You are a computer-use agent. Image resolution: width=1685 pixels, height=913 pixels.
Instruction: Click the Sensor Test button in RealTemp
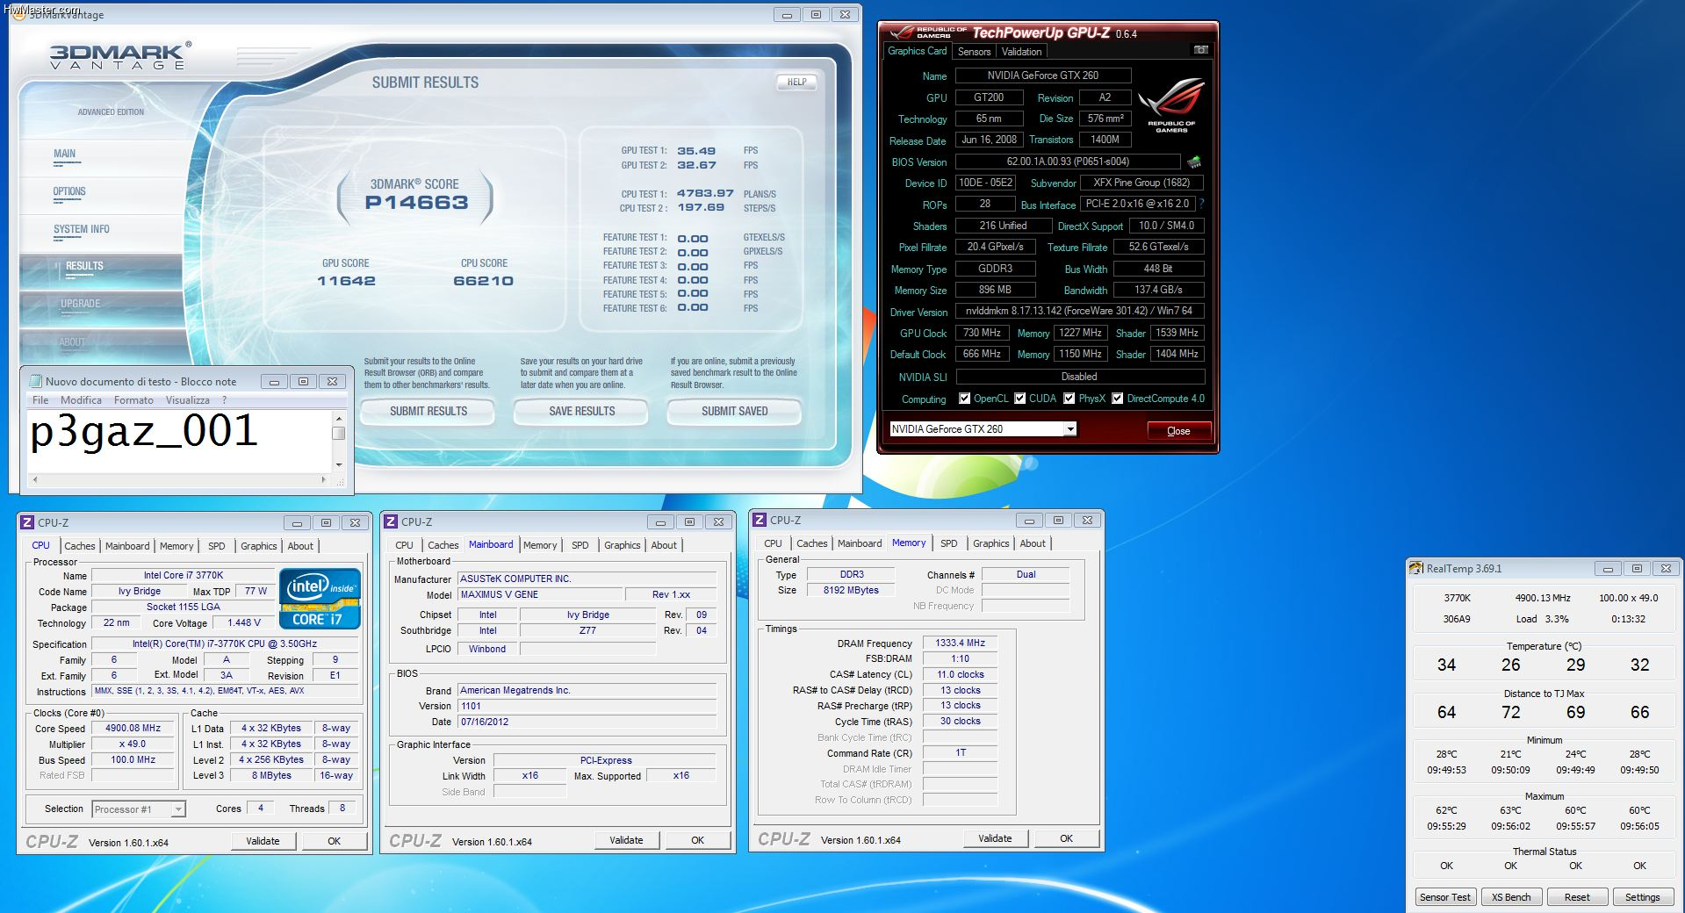point(1445,897)
